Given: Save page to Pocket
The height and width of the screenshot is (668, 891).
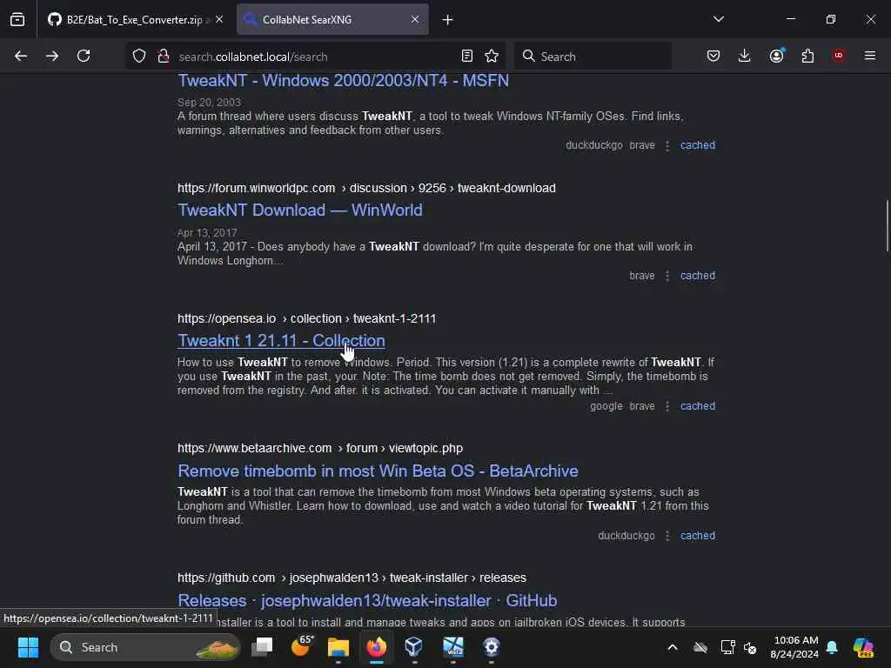Looking at the screenshot, I should pyautogui.click(x=713, y=56).
